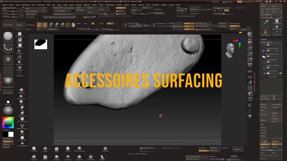Viewport: 287px width, 161px height.
Task: Enable Rgb paint mode
Action: pyautogui.click(x=86, y=24)
